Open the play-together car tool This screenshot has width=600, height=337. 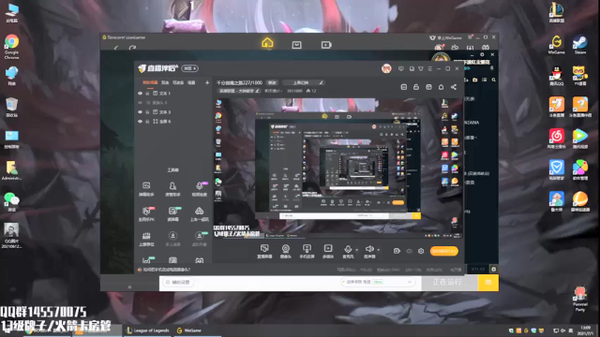click(199, 214)
